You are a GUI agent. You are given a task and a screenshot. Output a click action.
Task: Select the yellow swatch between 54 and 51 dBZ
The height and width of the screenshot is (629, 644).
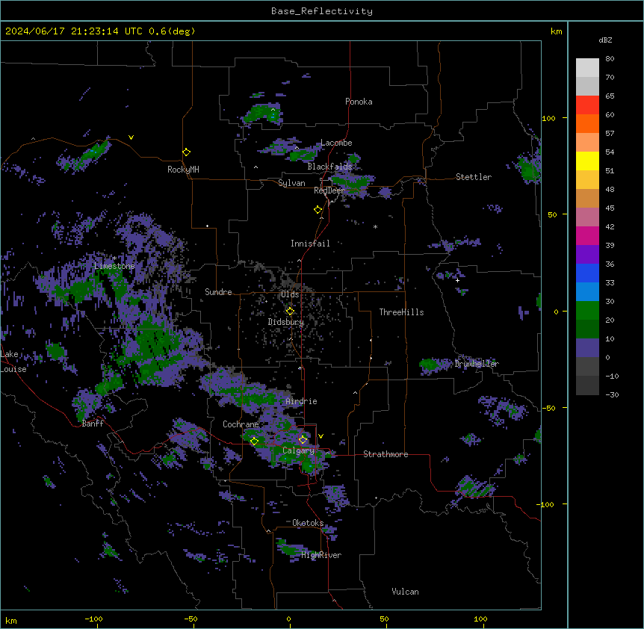click(x=587, y=161)
